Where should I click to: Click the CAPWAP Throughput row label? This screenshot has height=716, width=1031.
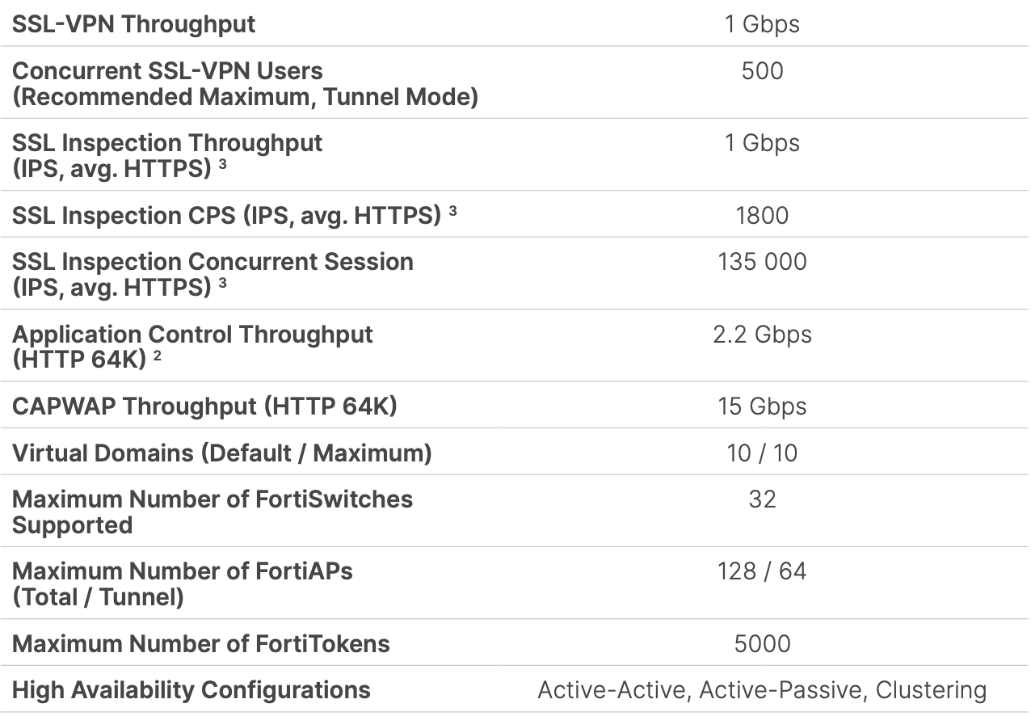click(204, 406)
